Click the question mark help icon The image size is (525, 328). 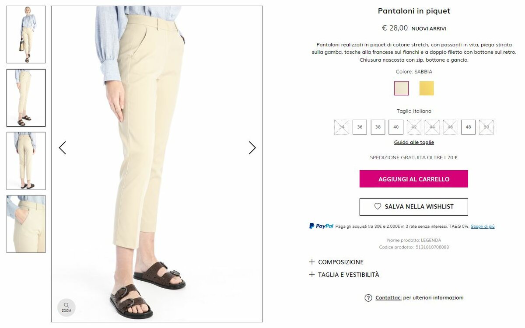pos(368,298)
